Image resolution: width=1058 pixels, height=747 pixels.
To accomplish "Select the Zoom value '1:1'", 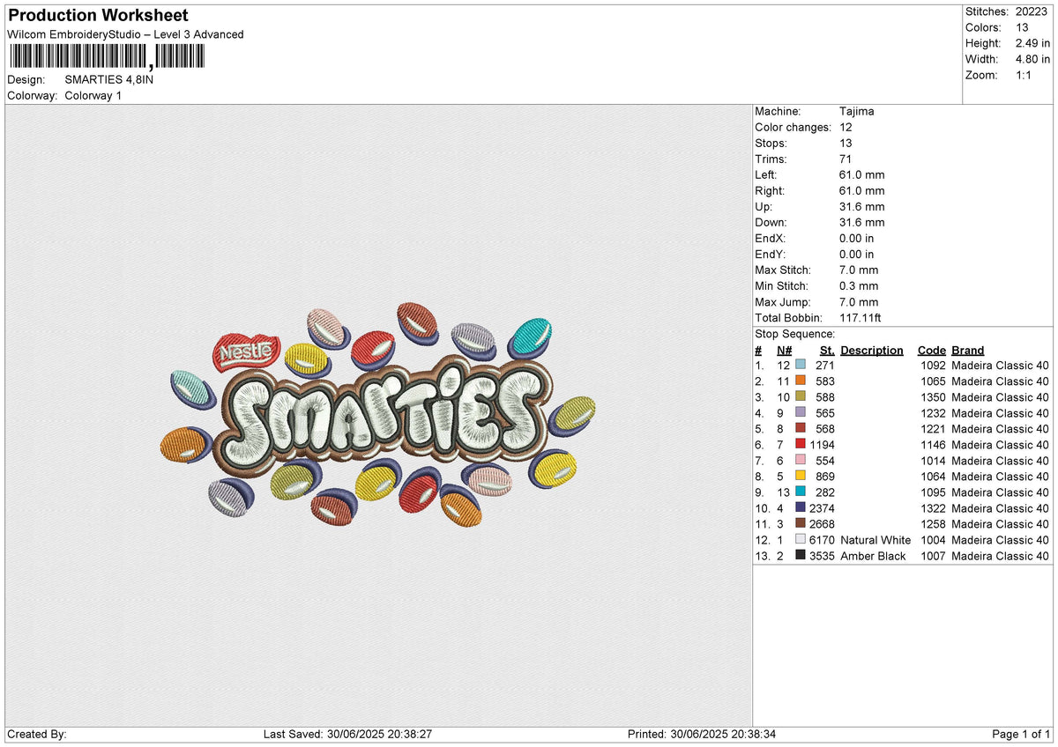I will tap(1024, 75).
